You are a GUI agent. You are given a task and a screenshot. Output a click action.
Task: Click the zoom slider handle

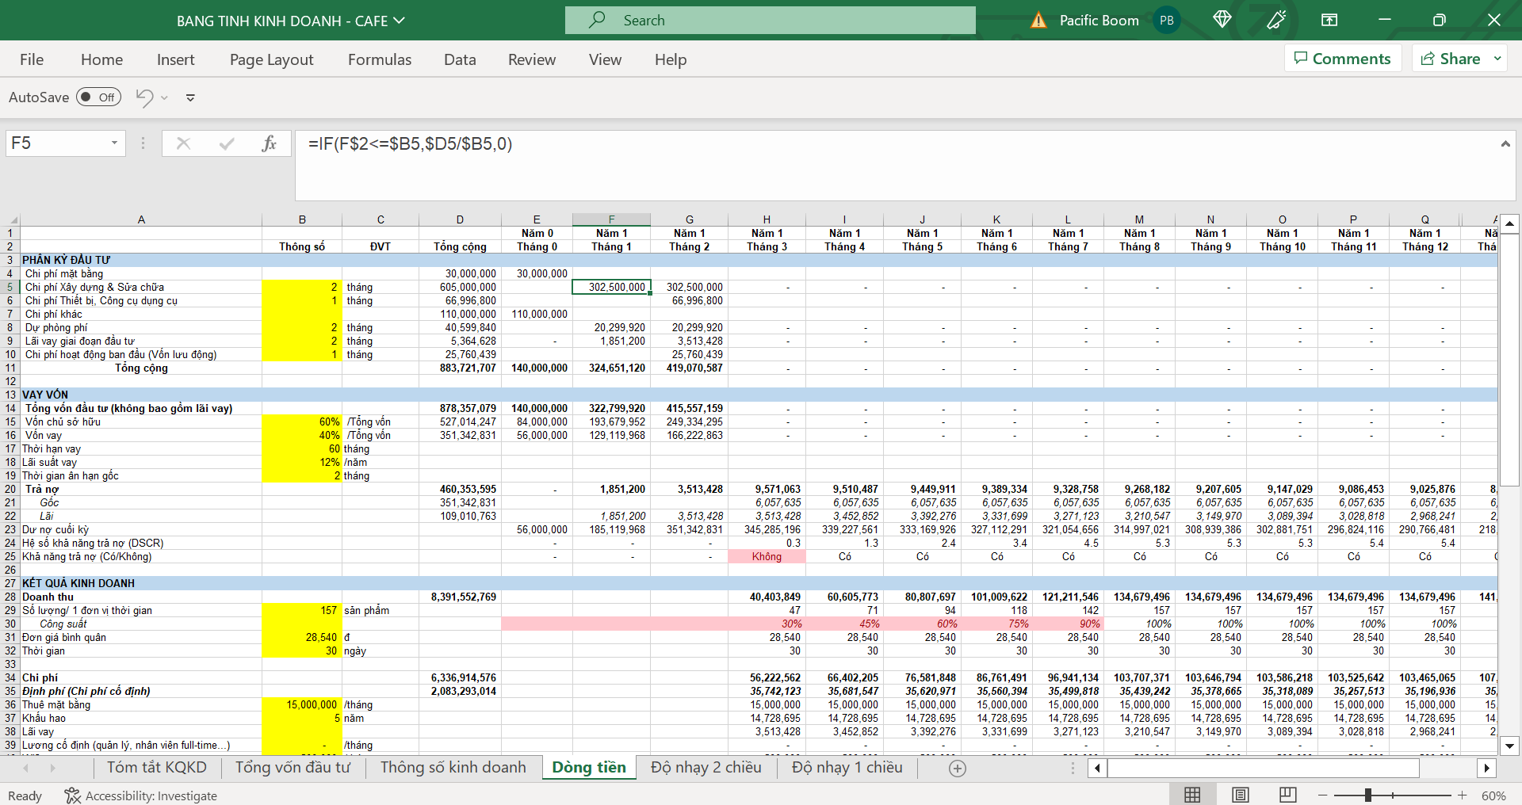tap(1368, 795)
